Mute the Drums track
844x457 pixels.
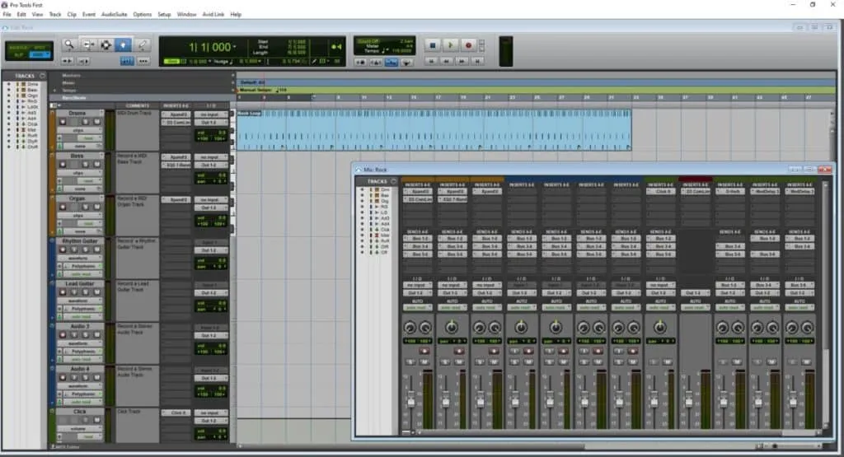pos(97,122)
